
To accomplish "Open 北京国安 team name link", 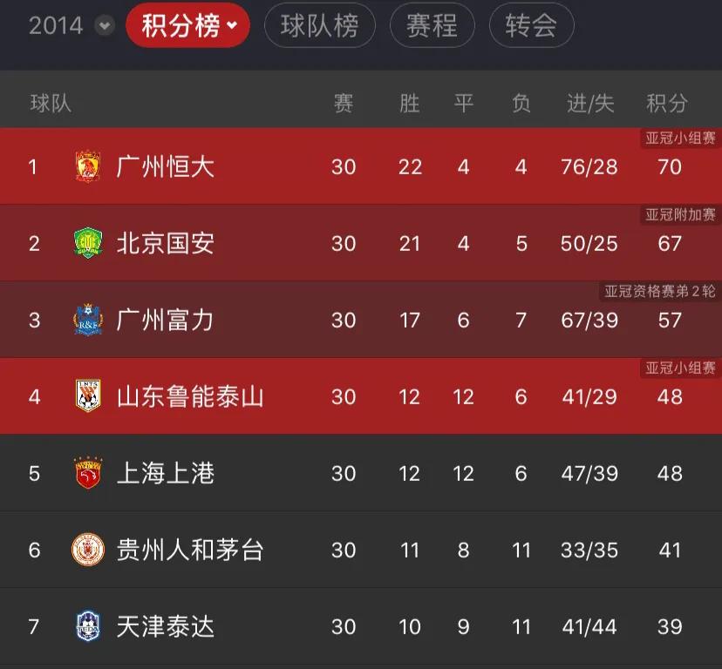I will pyautogui.click(x=166, y=243).
